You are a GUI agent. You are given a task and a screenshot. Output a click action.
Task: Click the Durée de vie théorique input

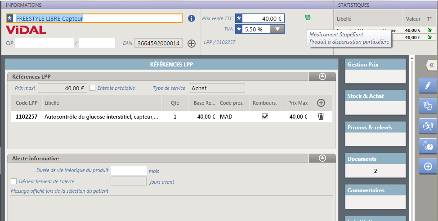coord(129,171)
